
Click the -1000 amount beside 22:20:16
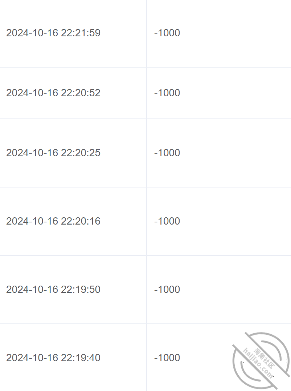(x=167, y=221)
